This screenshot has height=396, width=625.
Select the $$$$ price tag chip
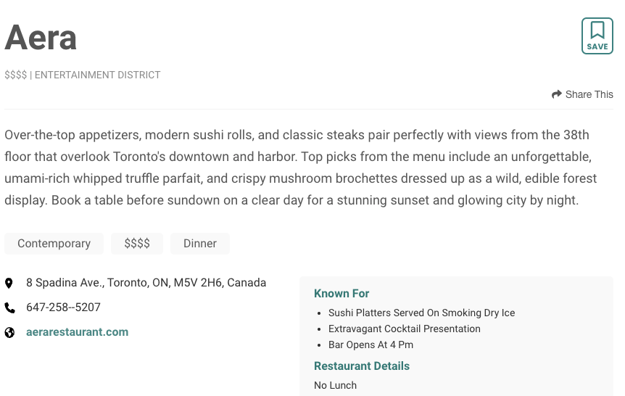pyautogui.click(x=137, y=244)
